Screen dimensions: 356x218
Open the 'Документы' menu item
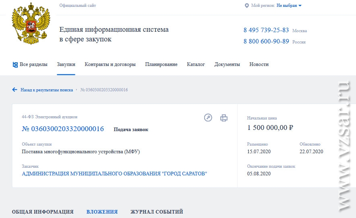tap(227, 64)
